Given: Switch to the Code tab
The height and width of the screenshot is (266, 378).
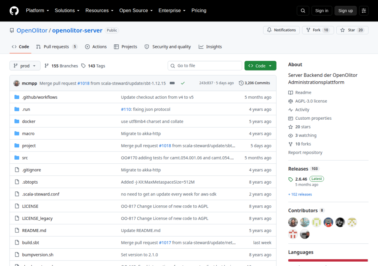Looking at the screenshot, I should click(21, 47).
